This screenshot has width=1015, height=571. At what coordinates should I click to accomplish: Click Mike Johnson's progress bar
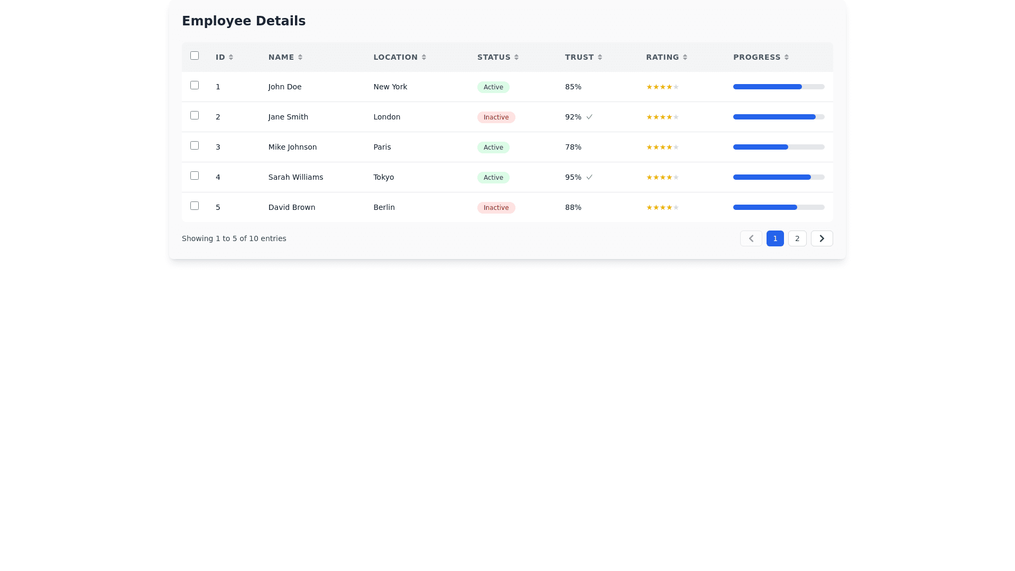click(x=778, y=147)
